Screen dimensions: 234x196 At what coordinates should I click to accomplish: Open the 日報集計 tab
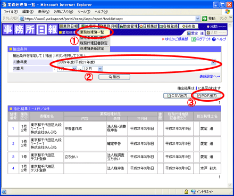pyautogui.click(x=148, y=26)
